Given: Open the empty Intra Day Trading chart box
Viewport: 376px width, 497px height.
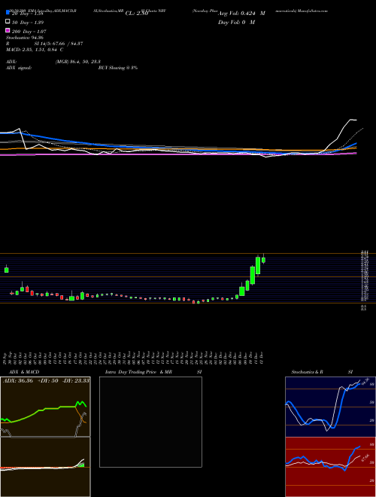Looking at the screenshot, I should point(150,422).
